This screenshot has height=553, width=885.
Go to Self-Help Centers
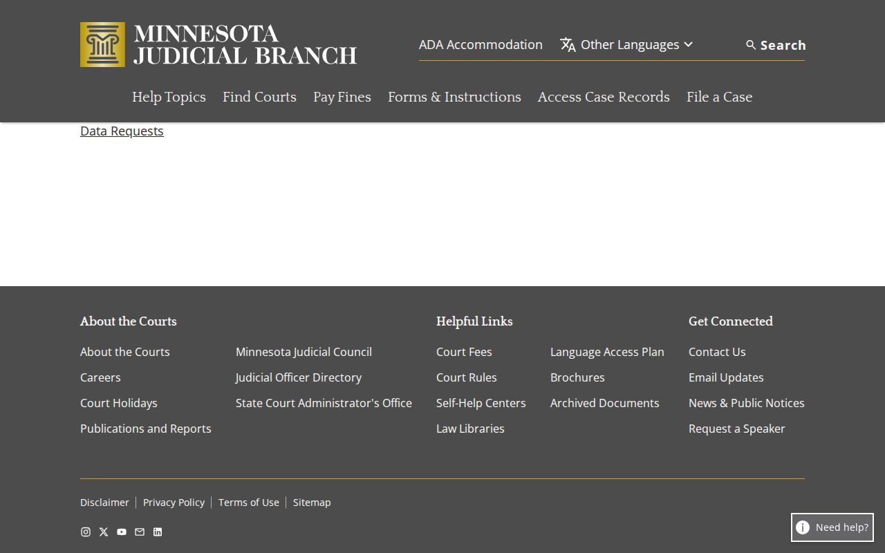pyautogui.click(x=481, y=403)
